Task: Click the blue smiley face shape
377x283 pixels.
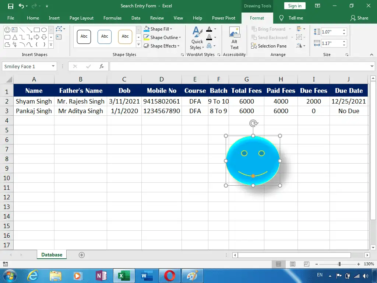Action: tap(253, 161)
